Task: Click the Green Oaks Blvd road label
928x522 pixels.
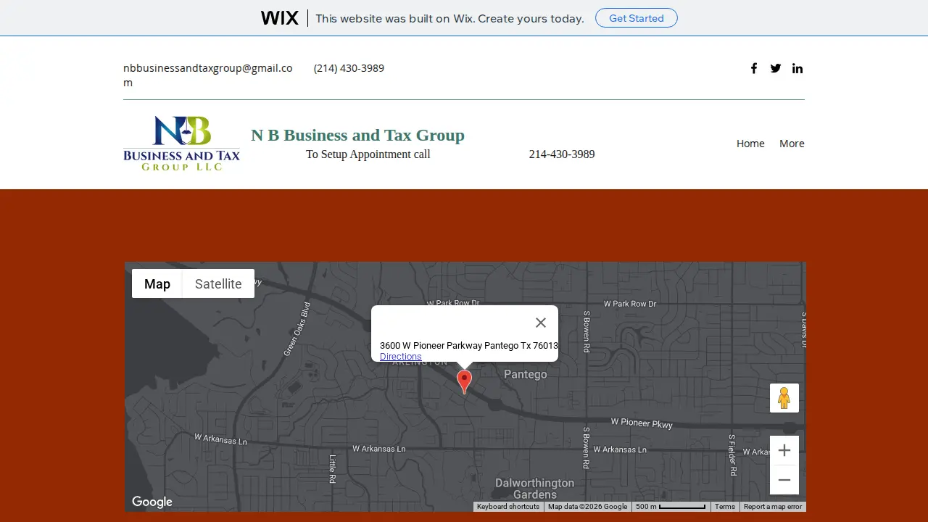Action: point(297,328)
